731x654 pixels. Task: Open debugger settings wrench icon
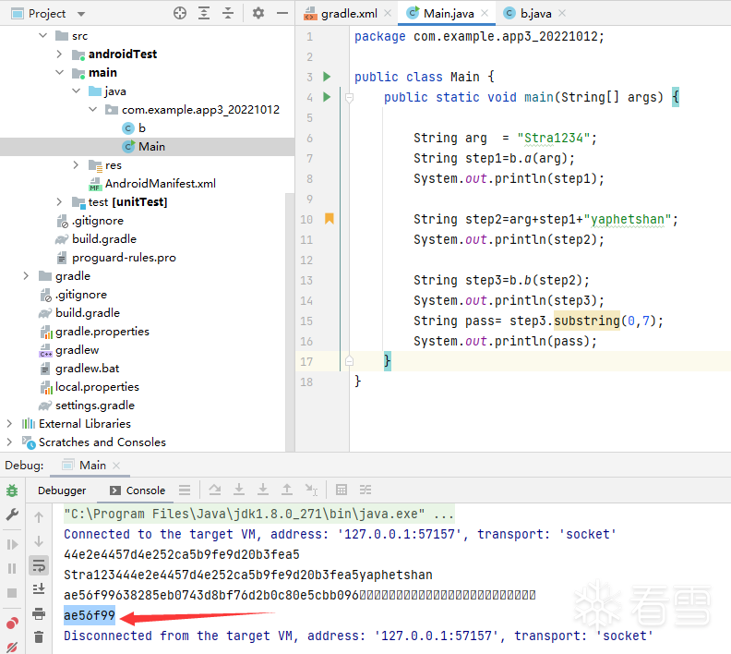tap(12, 515)
